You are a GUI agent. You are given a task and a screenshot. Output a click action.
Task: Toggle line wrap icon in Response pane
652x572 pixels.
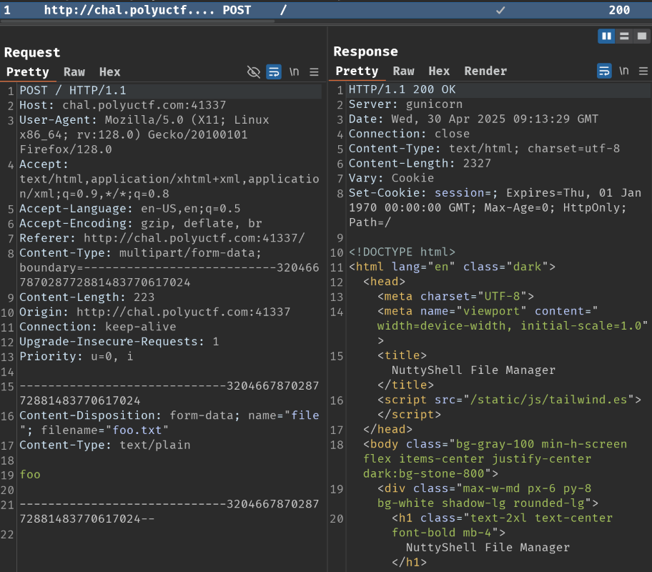point(604,71)
